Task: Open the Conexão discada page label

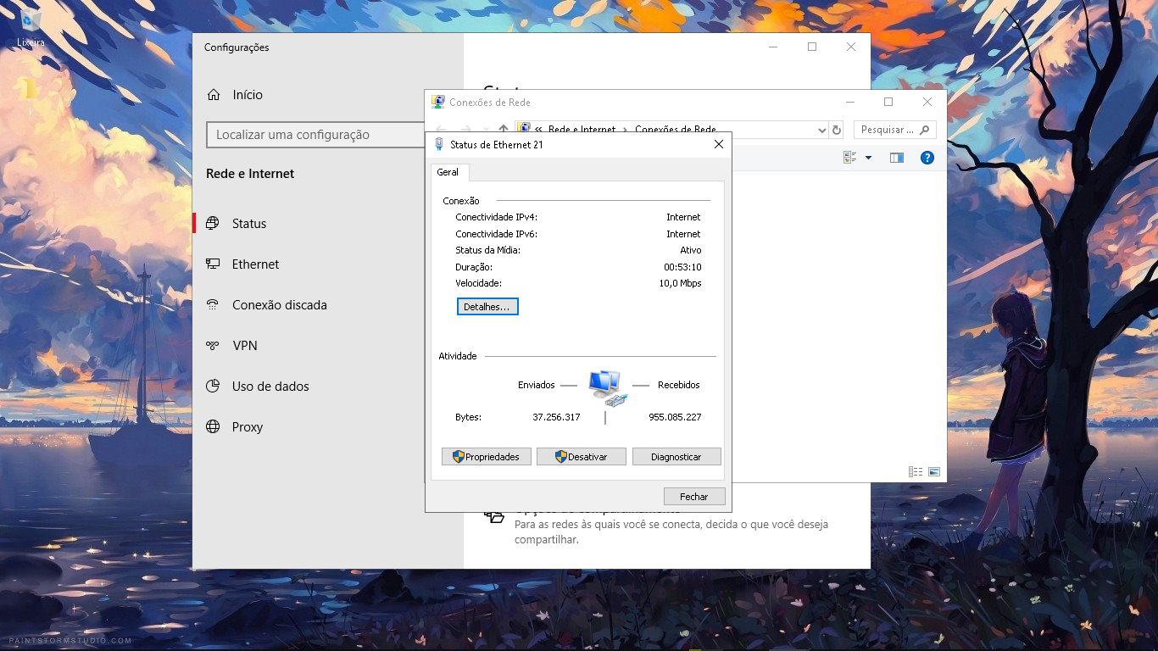Action: 280,305
